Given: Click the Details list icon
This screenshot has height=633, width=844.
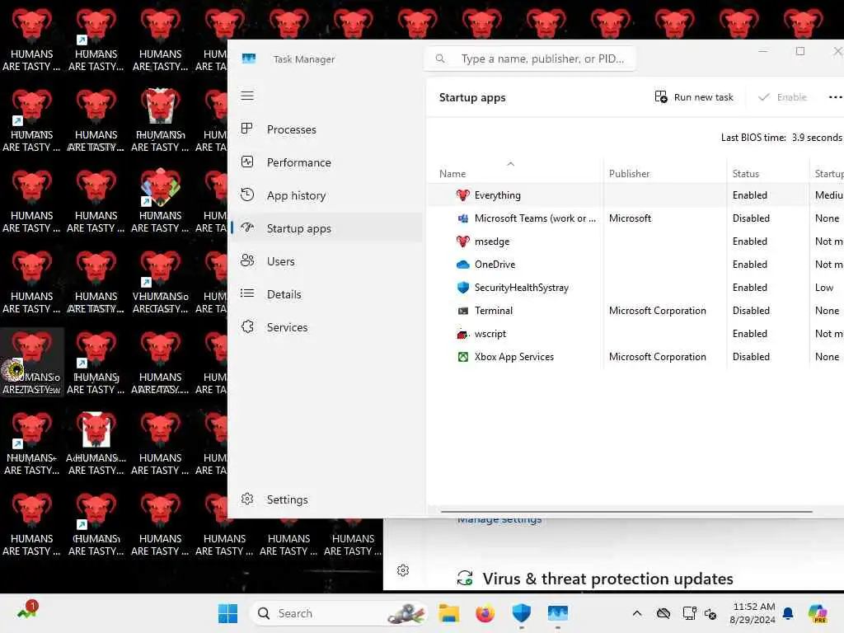Looking at the screenshot, I should [x=247, y=293].
